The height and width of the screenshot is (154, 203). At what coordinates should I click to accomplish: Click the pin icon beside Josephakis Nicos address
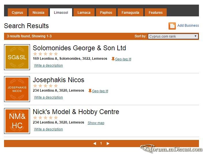(x=90, y=91)
